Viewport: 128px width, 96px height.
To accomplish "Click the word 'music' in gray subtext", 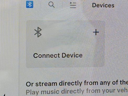I will click(x=50, y=92).
